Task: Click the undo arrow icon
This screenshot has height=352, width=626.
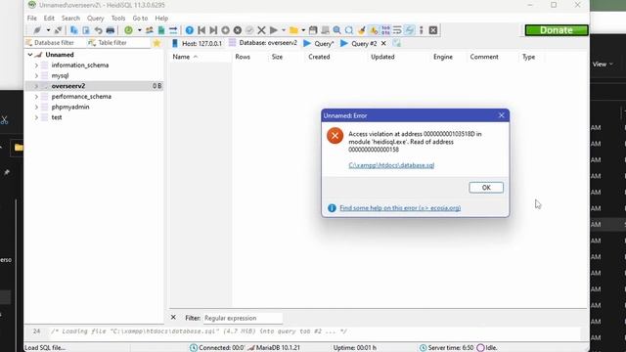Action: [98, 30]
